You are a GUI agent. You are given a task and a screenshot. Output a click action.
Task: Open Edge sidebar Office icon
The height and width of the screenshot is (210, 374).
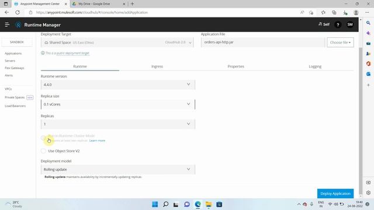(x=368, y=64)
